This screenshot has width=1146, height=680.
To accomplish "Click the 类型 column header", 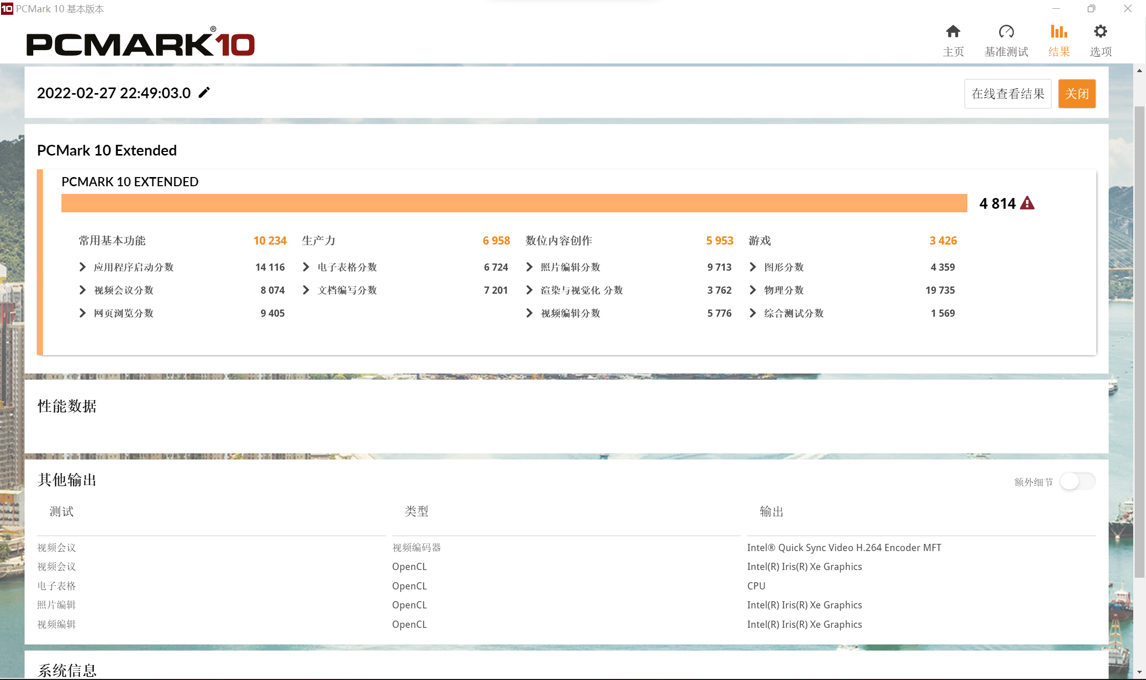I will click(x=417, y=512).
